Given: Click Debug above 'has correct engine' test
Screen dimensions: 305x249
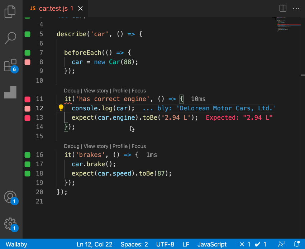Looking at the screenshot, I should (x=71, y=91).
